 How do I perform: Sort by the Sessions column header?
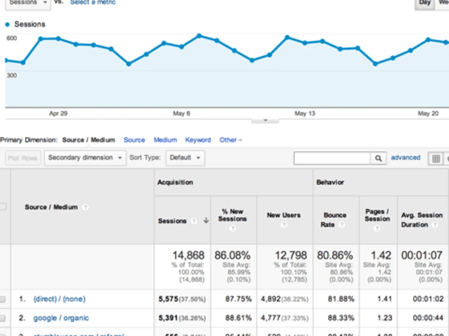pos(172,221)
